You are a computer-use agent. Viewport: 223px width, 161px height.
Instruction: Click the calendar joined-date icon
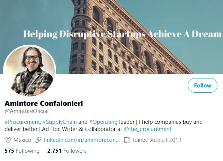(x=127, y=140)
